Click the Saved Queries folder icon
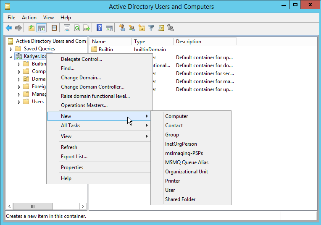This screenshot has height=225, width=321. pos(18,48)
